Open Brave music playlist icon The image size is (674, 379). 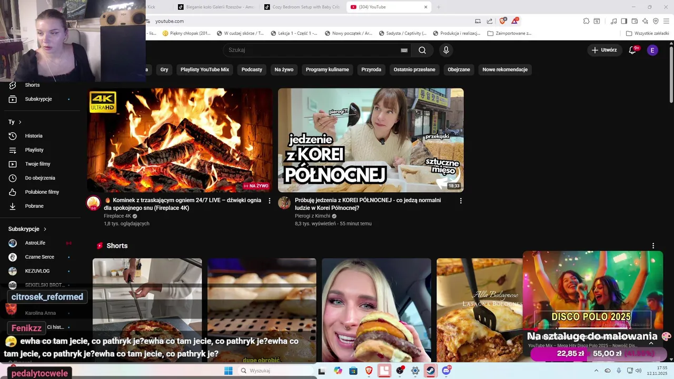click(x=613, y=21)
